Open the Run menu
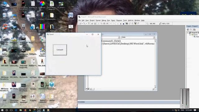The width and height of the screenshot is (199, 112). click(109, 21)
